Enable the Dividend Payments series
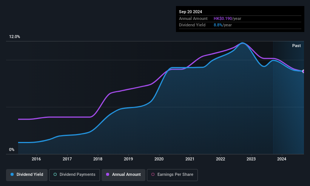The width and height of the screenshot is (310, 186). tap(74, 175)
